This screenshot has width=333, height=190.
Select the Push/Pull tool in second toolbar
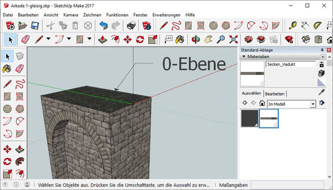[103, 39]
